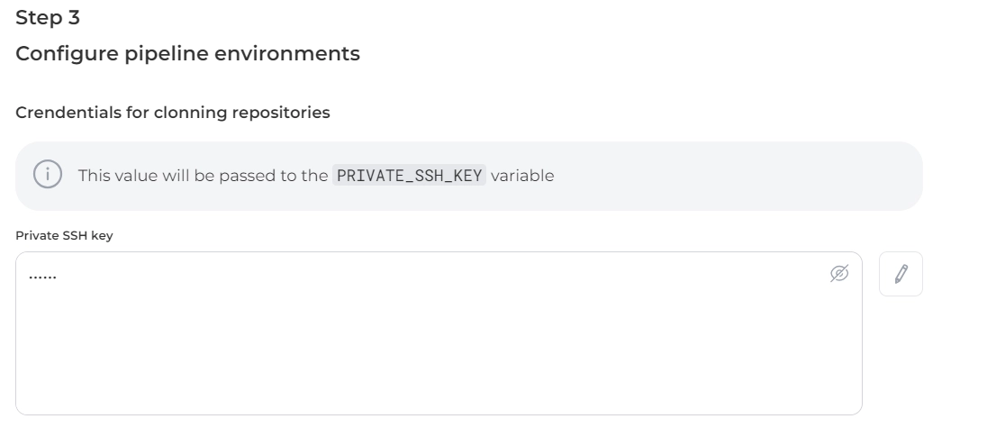This screenshot has height=437, width=987.
Task: Click the "Step 3" heading
Action: [x=48, y=16]
